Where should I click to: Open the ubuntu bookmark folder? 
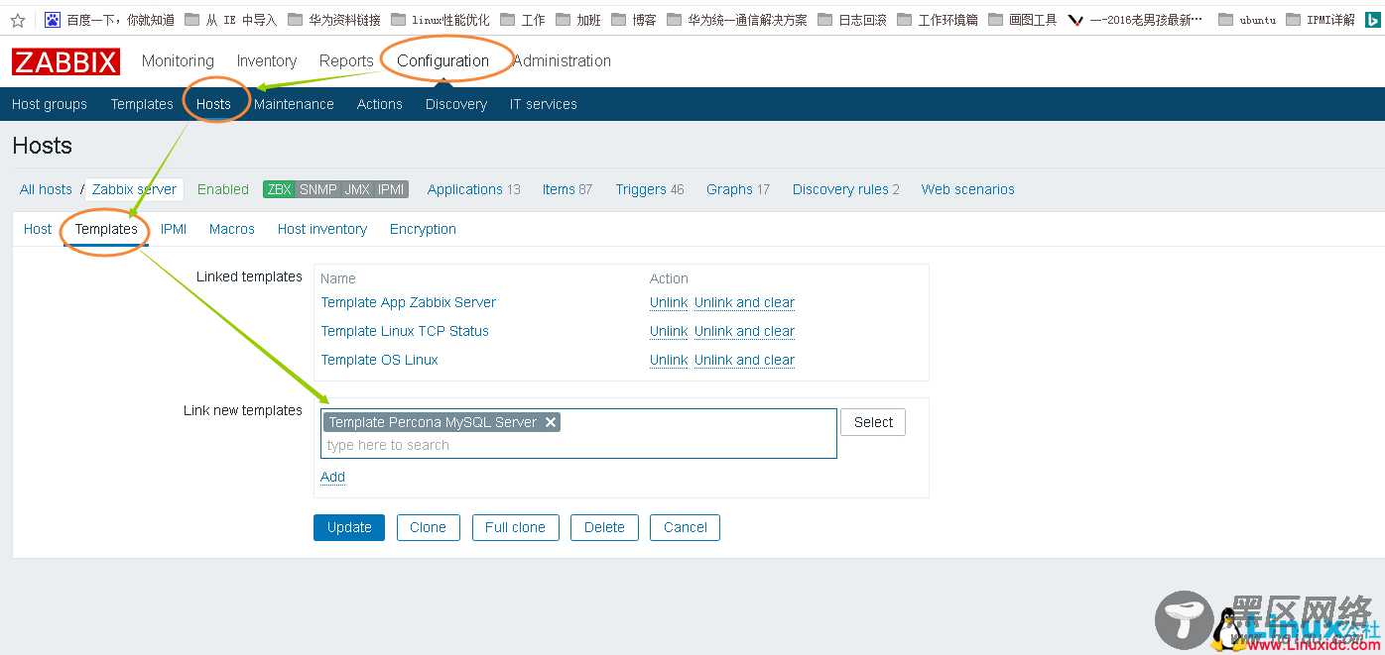[1247, 20]
